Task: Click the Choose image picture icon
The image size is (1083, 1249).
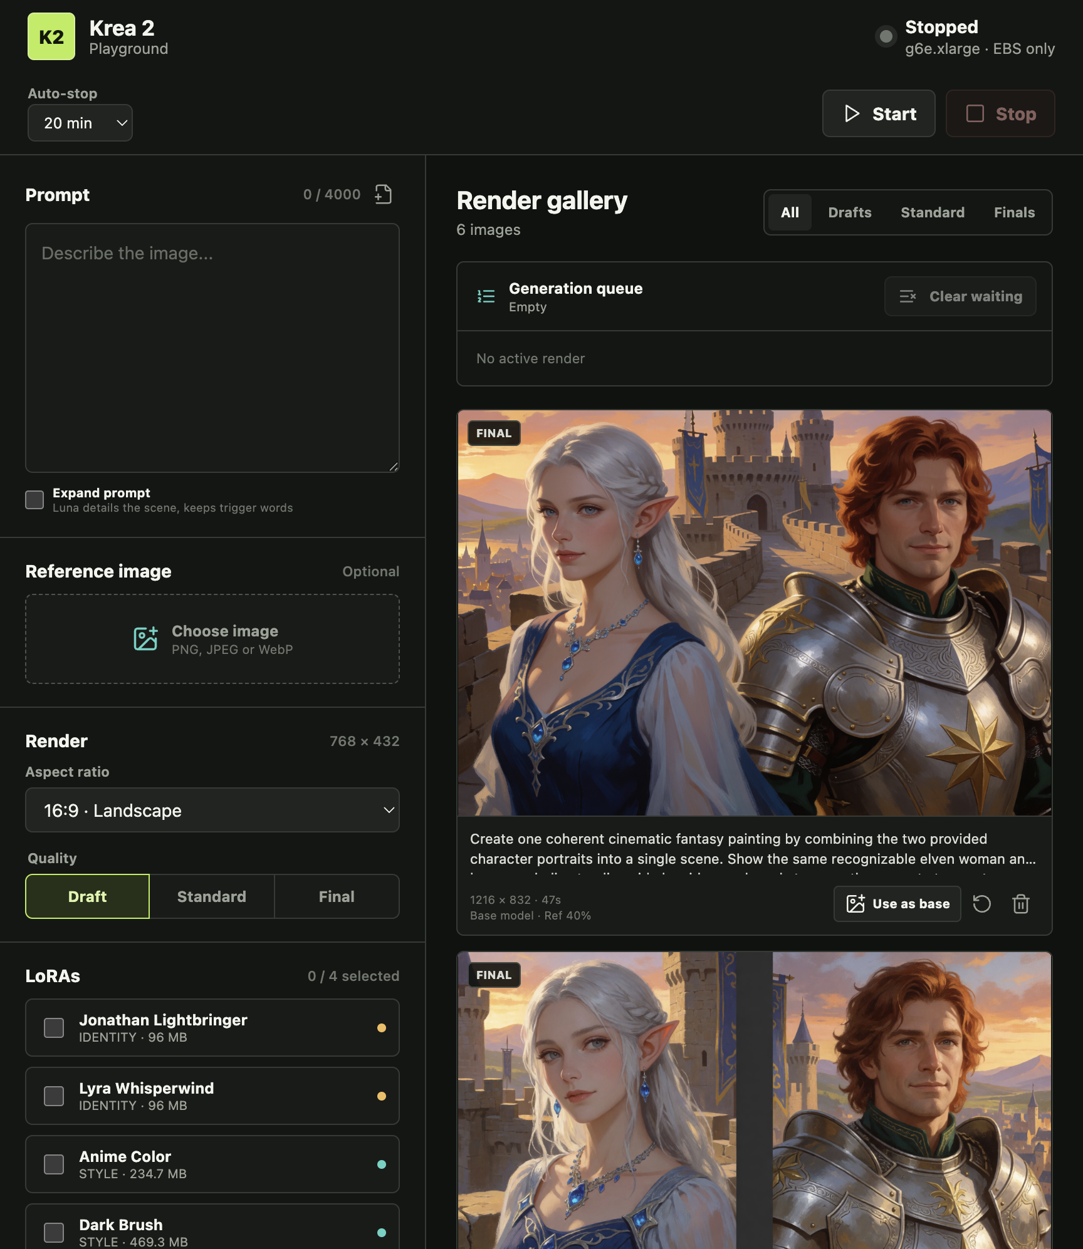Action: pos(145,639)
